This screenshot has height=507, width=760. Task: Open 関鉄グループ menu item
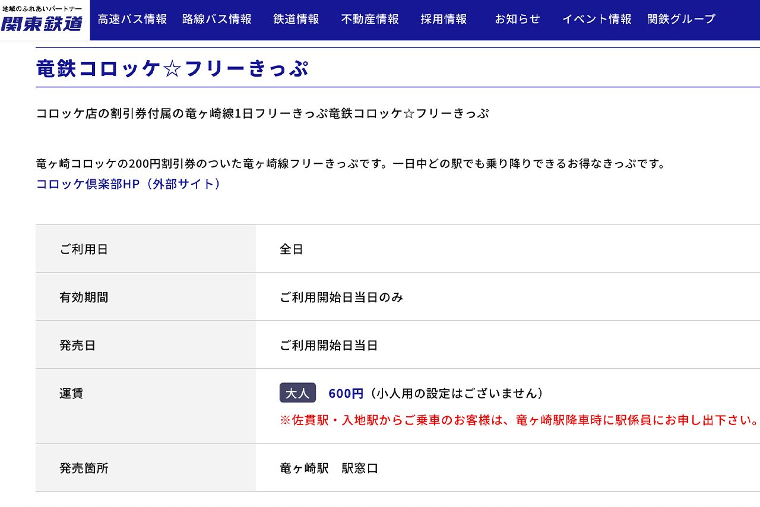(x=681, y=19)
